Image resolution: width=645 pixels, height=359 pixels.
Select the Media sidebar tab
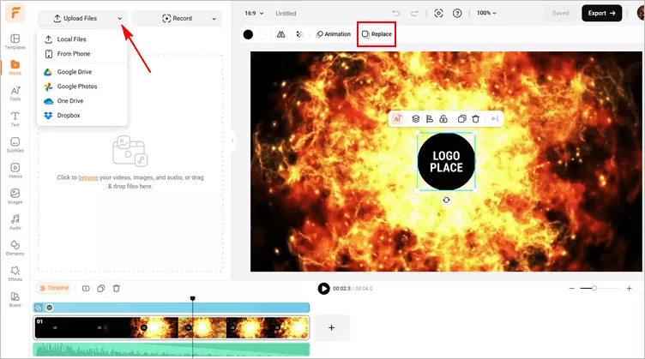coord(15,68)
